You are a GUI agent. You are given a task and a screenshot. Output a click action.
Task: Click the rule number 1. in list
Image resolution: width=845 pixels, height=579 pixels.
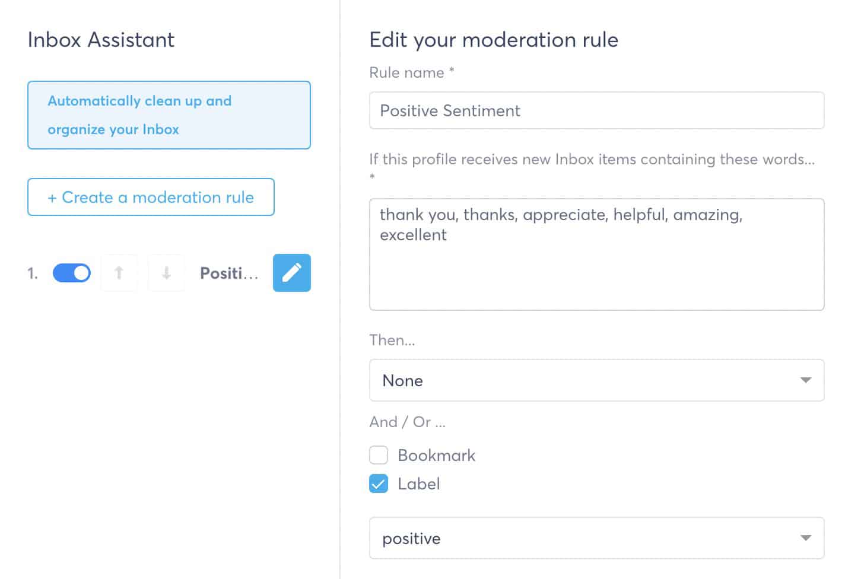click(33, 273)
